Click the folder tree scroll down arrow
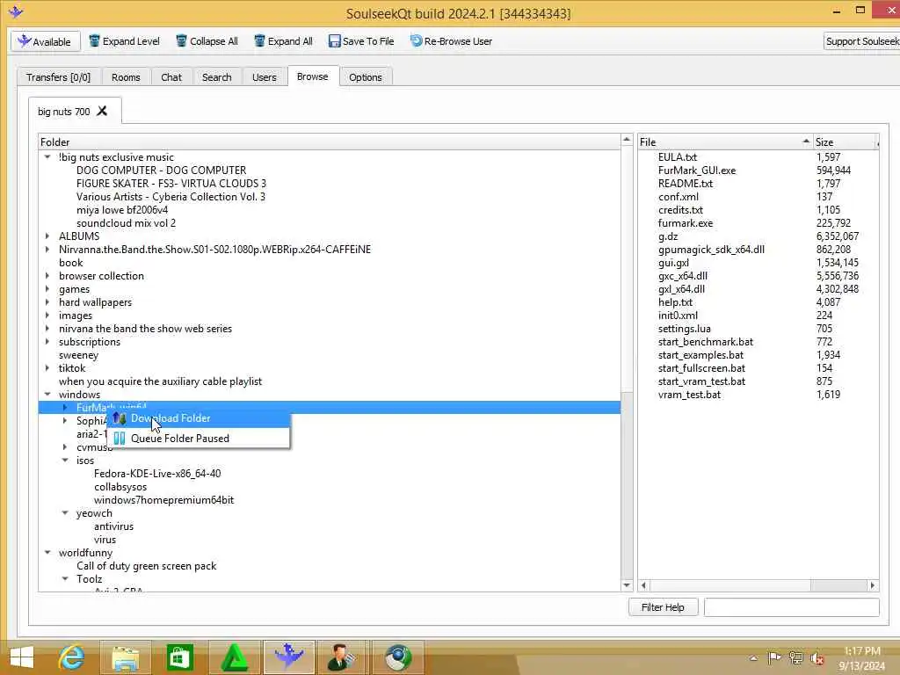Image resolution: width=900 pixels, height=675 pixels. [627, 585]
